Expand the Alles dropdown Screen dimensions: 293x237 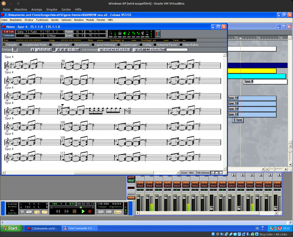click(29, 36)
